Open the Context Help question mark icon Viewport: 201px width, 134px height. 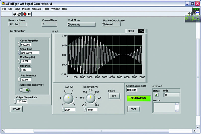[x=189, y=14]
